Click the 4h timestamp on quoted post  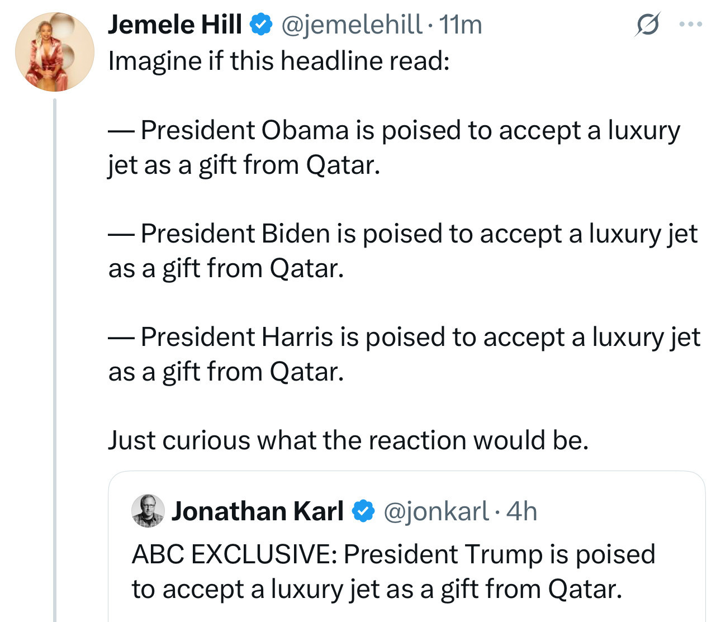point(521,511)
